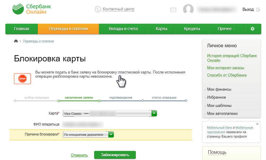Screen dimensions: 266x160
Task: Click Мобильный банк link in notice
Action: pos(220,128)
